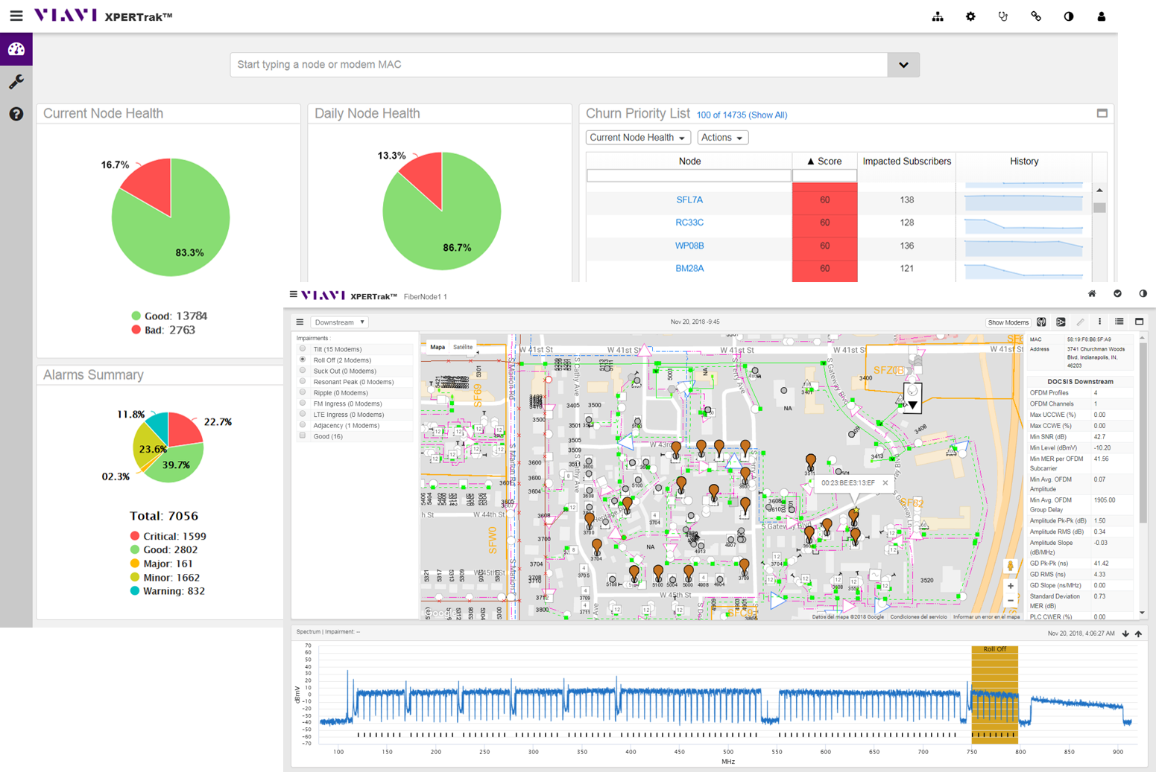Maximize the Churn Priority List panel
This screenshot has height=772, width=1156.
point(1102,113)
